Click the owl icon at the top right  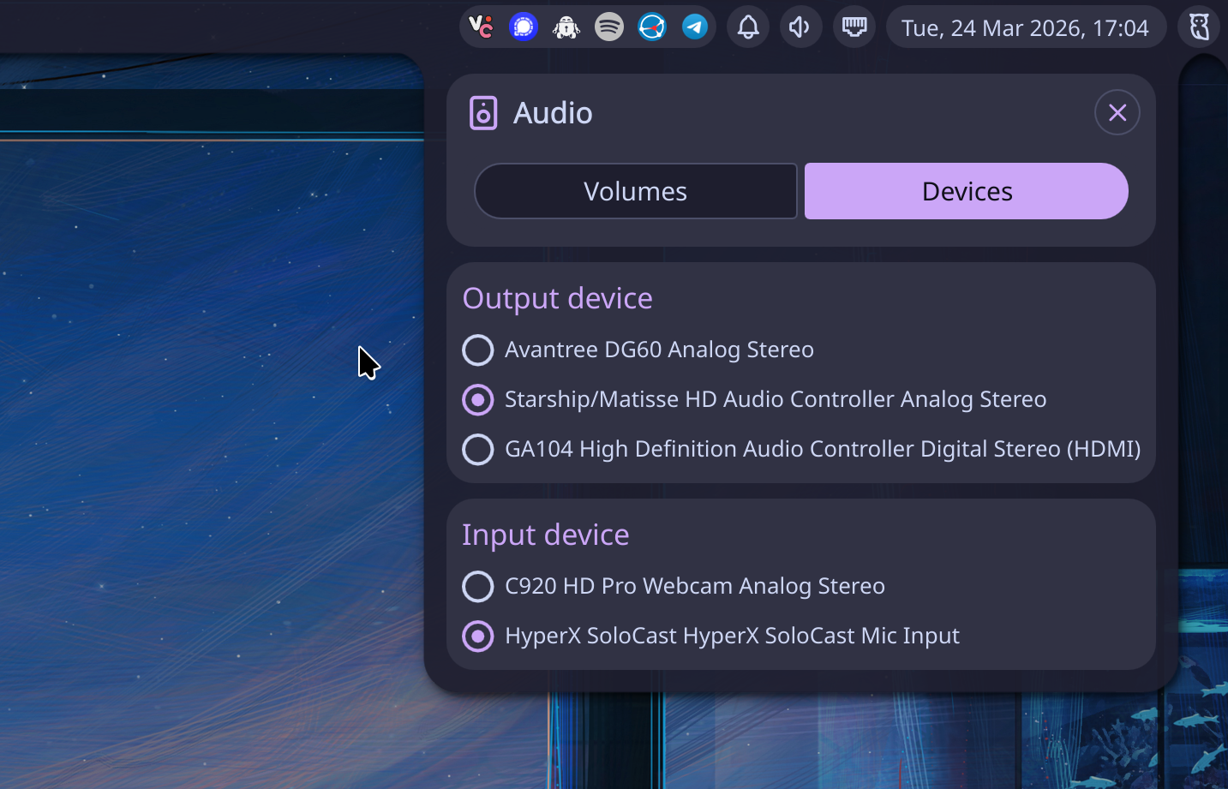click(1200, 27)
